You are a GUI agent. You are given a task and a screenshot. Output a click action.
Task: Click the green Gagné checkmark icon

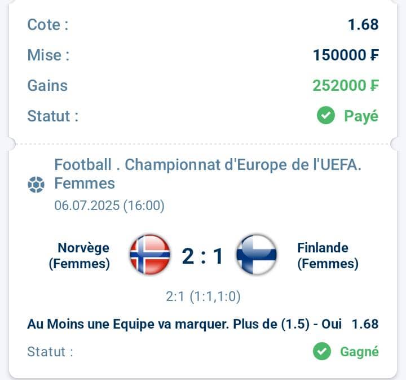click(x=322, y=351)
